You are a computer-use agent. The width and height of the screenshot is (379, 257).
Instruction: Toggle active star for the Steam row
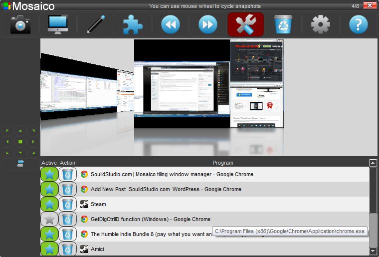click(49, 204)
